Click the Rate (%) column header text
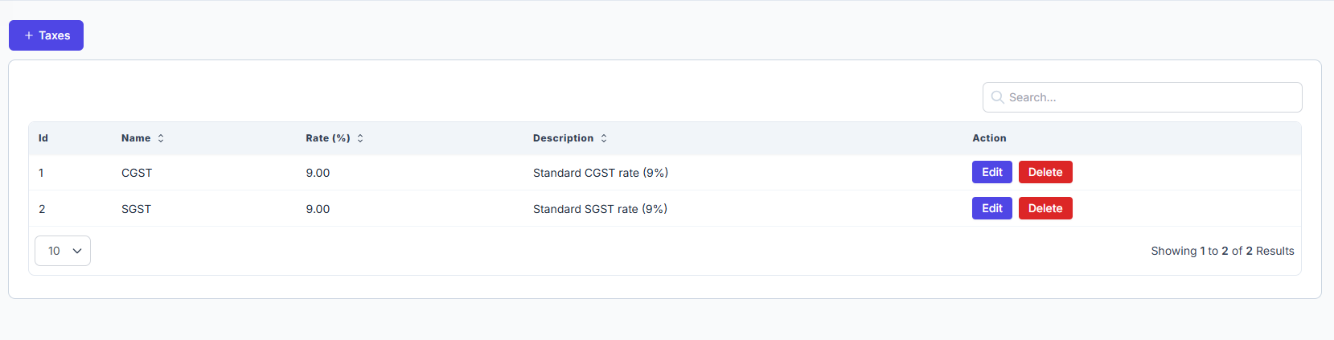Image resolution: width=1334 pixels, height=340 pixels. coord(328,138)
